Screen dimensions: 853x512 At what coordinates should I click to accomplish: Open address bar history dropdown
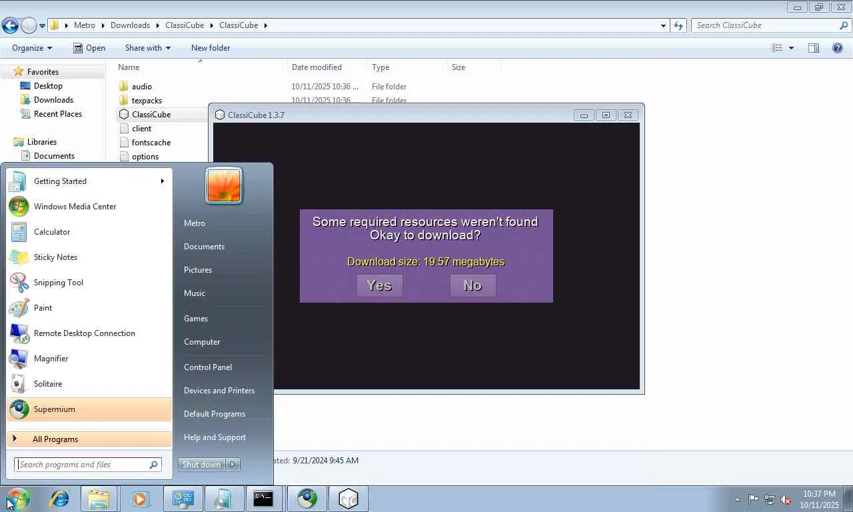pos(663,25)
